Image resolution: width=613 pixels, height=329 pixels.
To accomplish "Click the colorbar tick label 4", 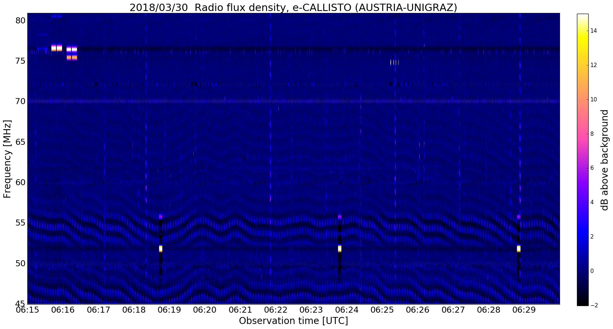I will click(592, 202).
